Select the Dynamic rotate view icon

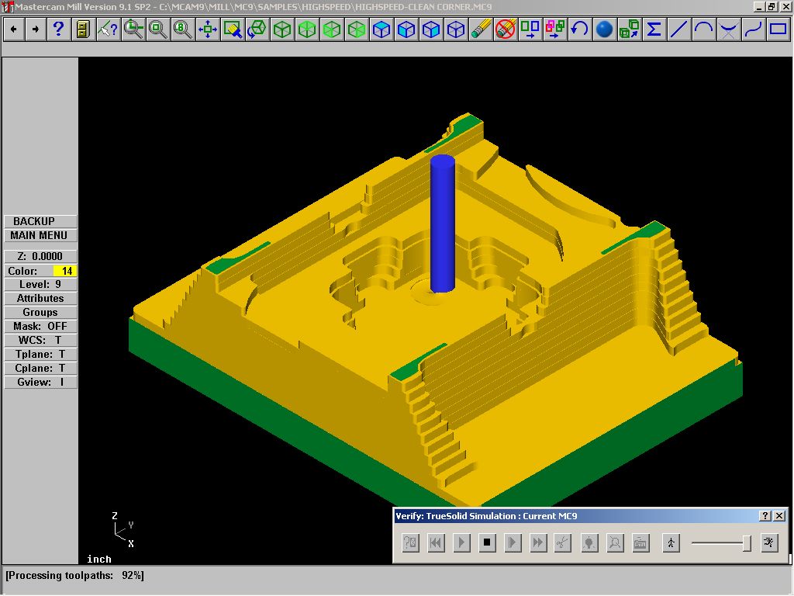pos(257,29)
